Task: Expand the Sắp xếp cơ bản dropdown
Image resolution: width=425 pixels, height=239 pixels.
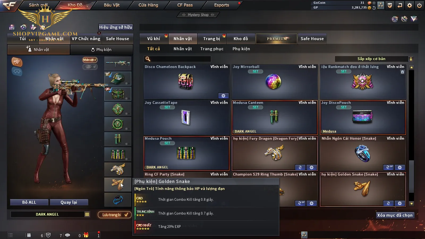Action: (411, 59)
